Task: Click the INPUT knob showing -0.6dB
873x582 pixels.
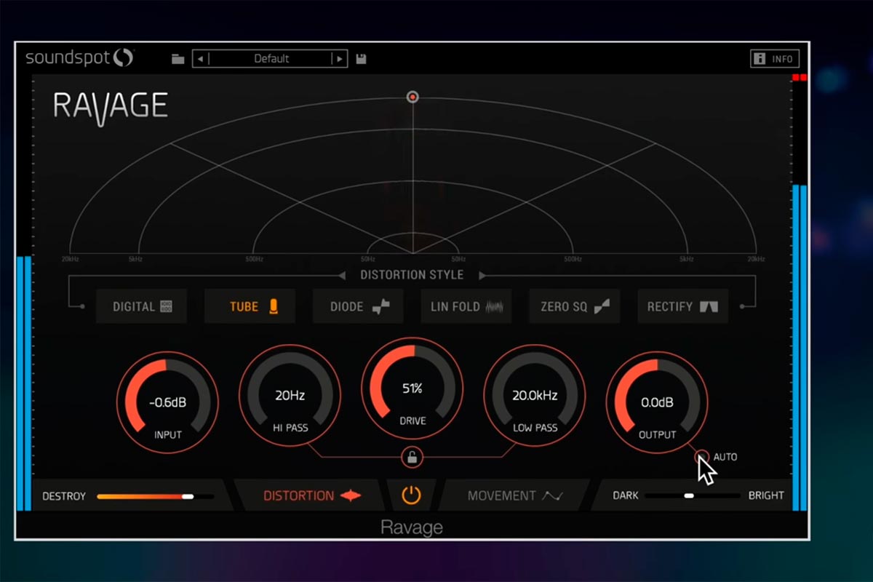Action: point(167,402)
